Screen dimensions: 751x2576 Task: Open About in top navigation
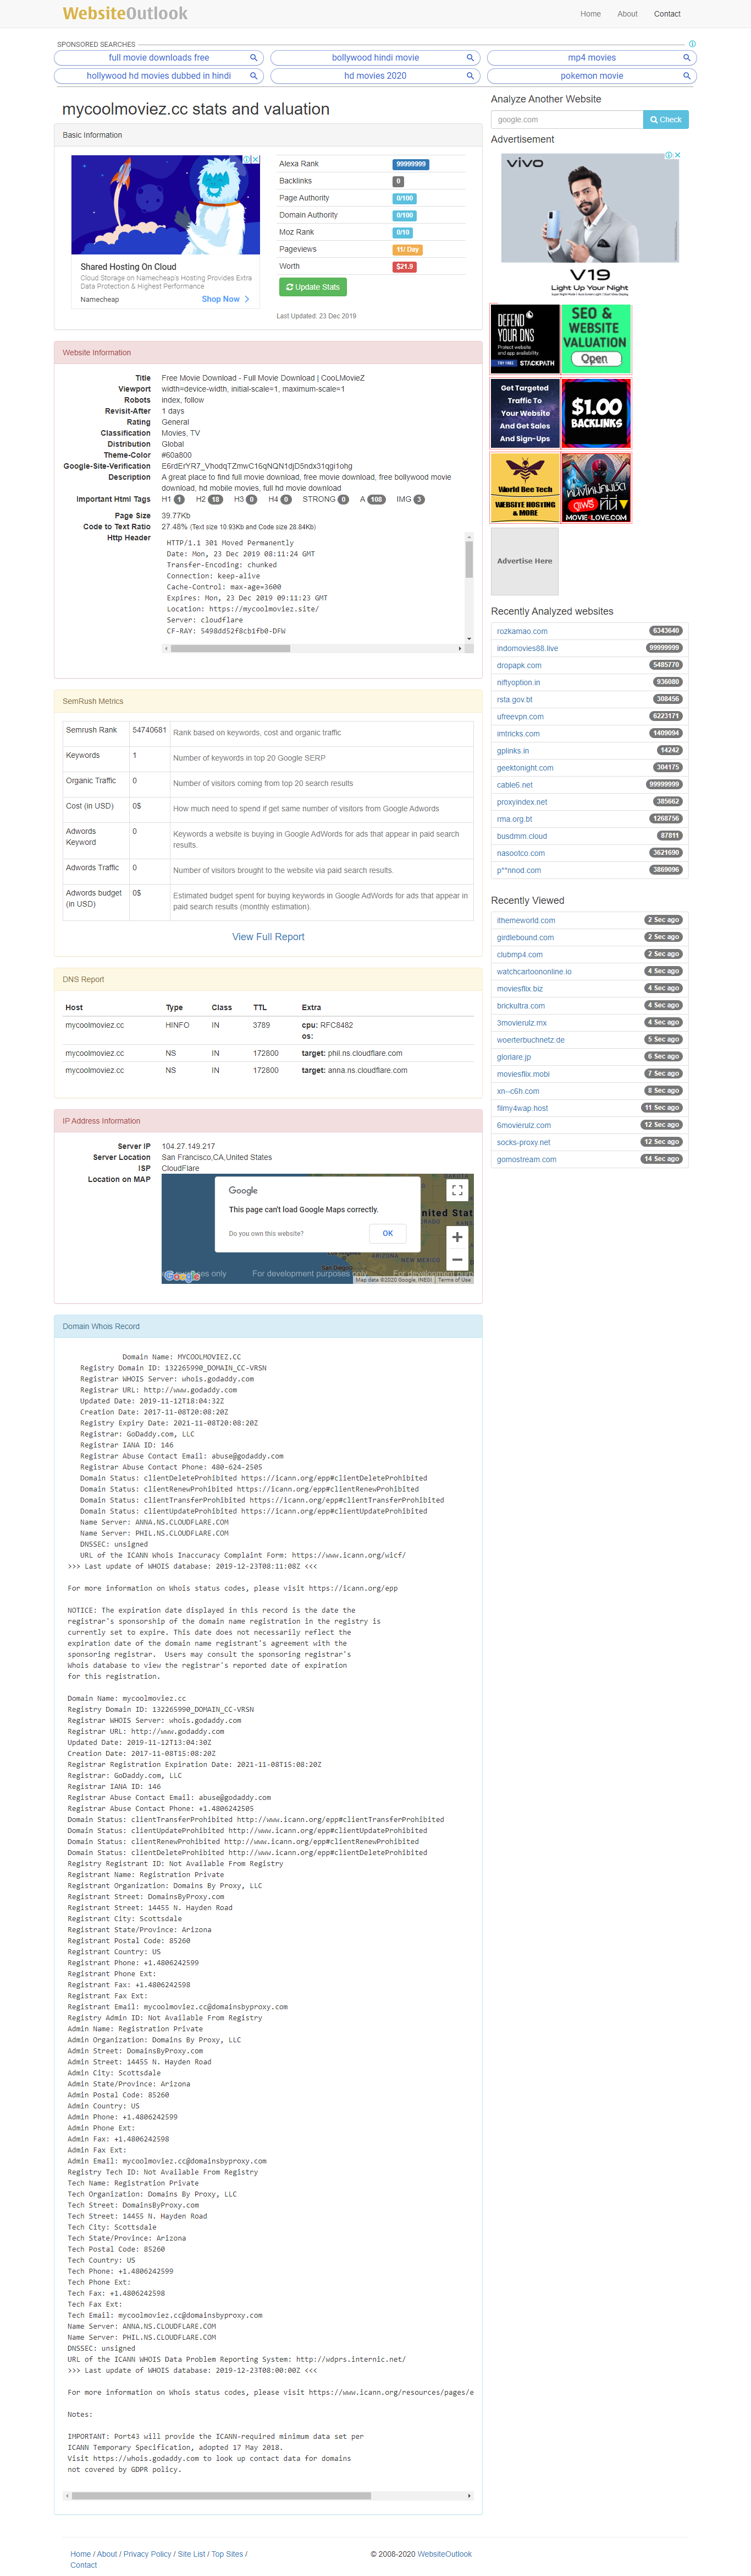pos(627,14)
